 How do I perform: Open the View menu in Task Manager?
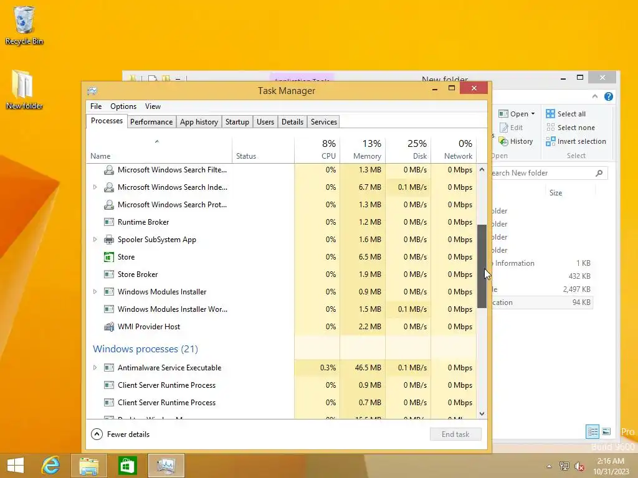coord(153,106)
